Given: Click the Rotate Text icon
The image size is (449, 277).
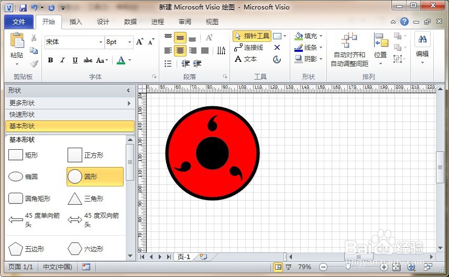Looking at the screenshot, I should click(221, 51).
